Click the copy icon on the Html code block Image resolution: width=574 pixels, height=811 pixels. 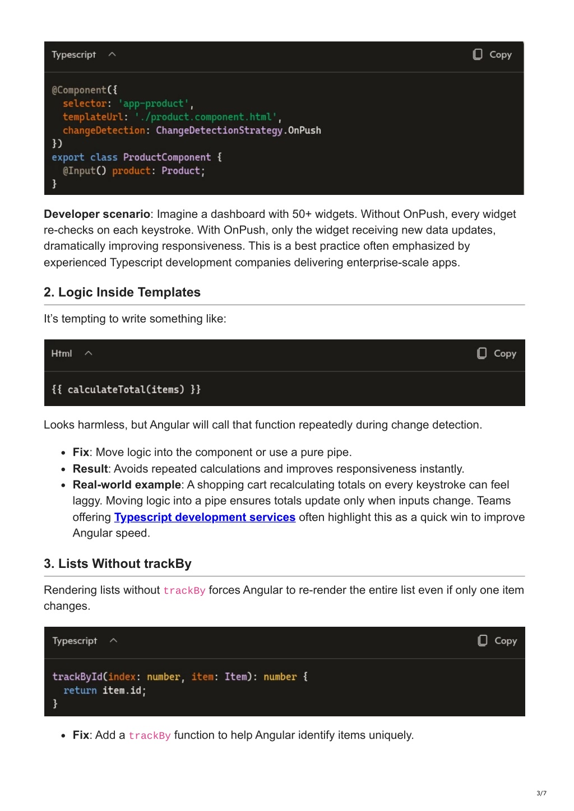pos(482,353)
